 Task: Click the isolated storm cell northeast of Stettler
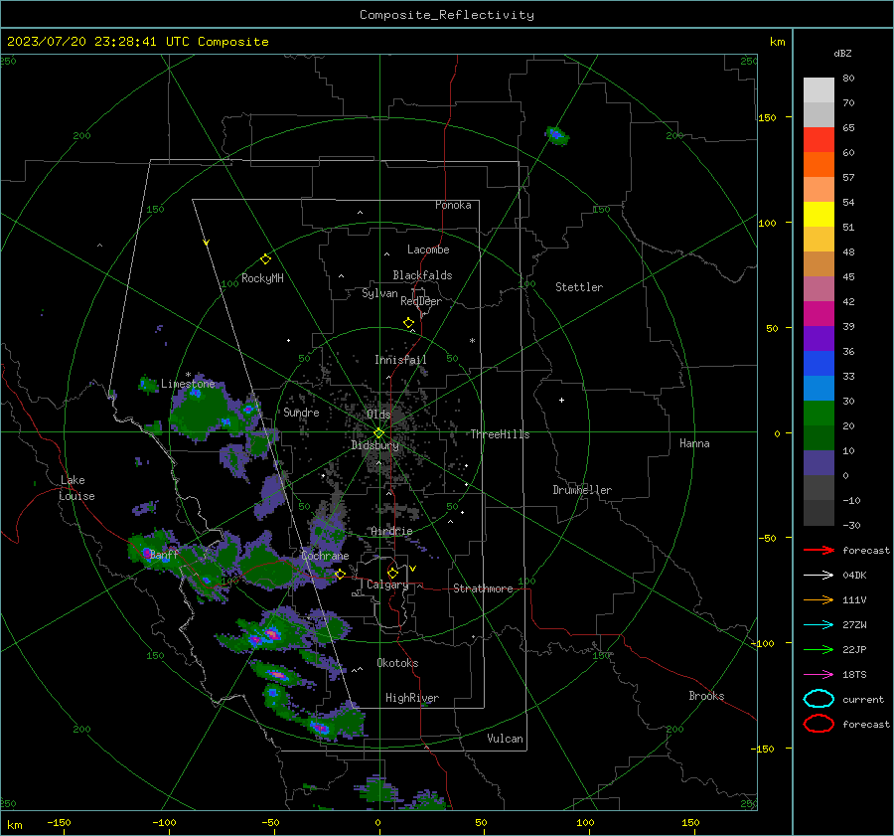[556, 136]
